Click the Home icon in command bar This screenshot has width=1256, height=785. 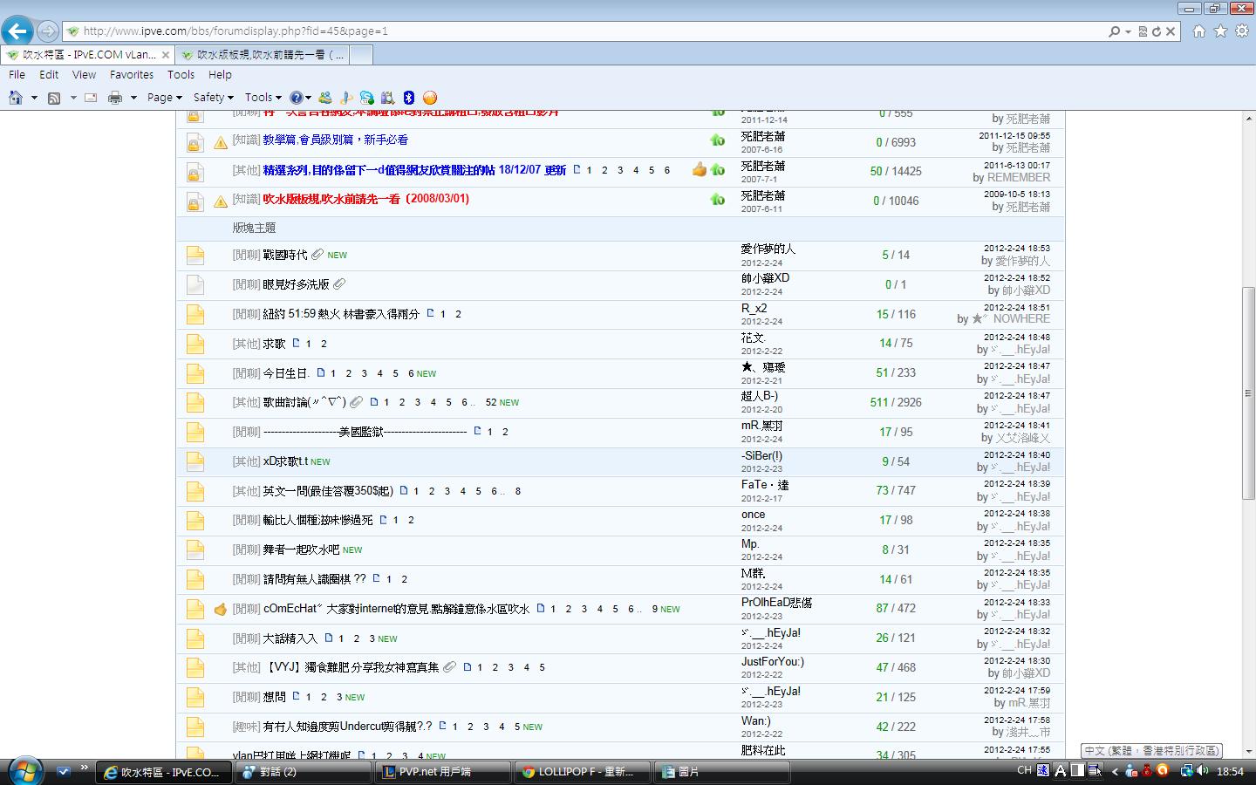pyautogui.click(x=15, y=98)
